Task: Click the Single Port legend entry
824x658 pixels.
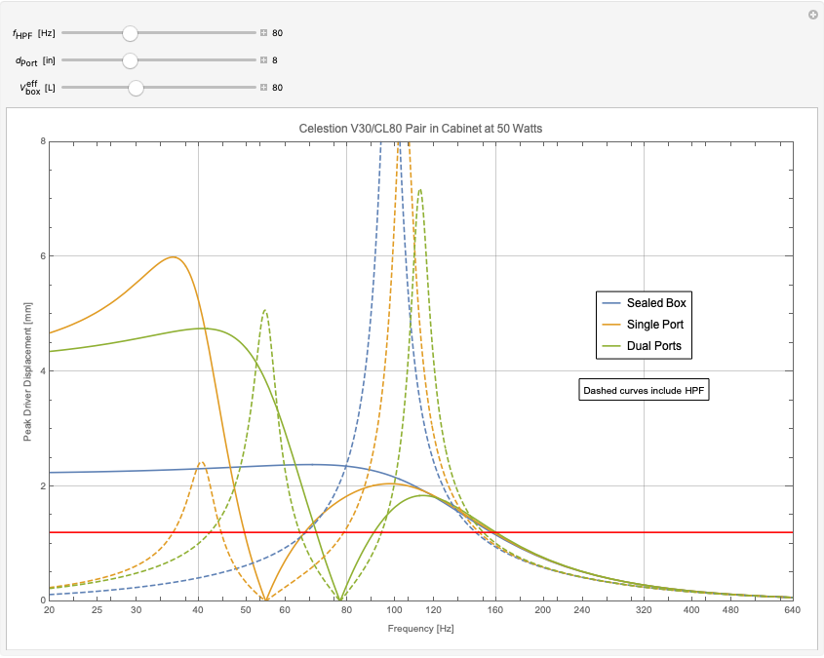Action: (643, 325)
